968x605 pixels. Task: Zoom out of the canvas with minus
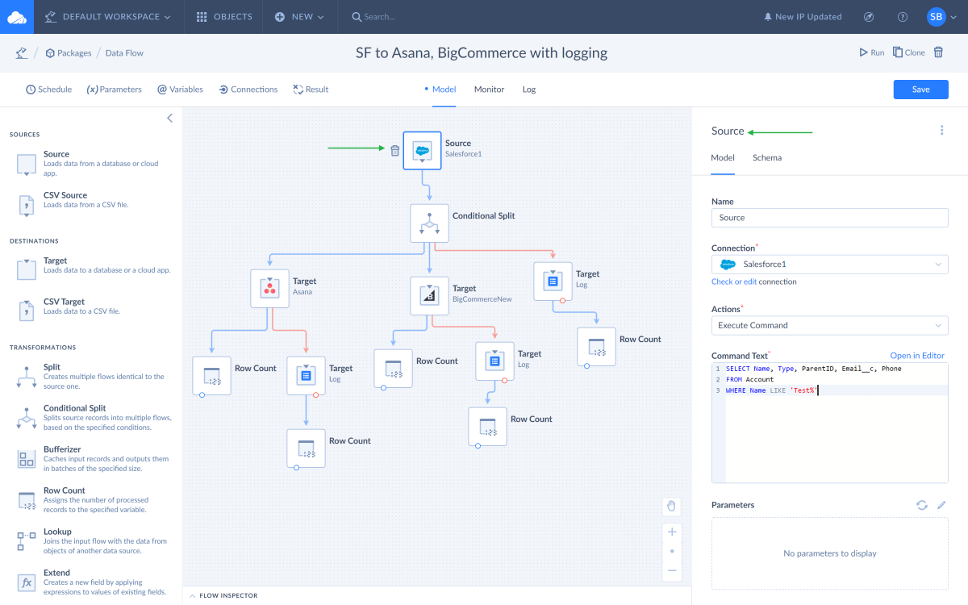click(671, 570)
